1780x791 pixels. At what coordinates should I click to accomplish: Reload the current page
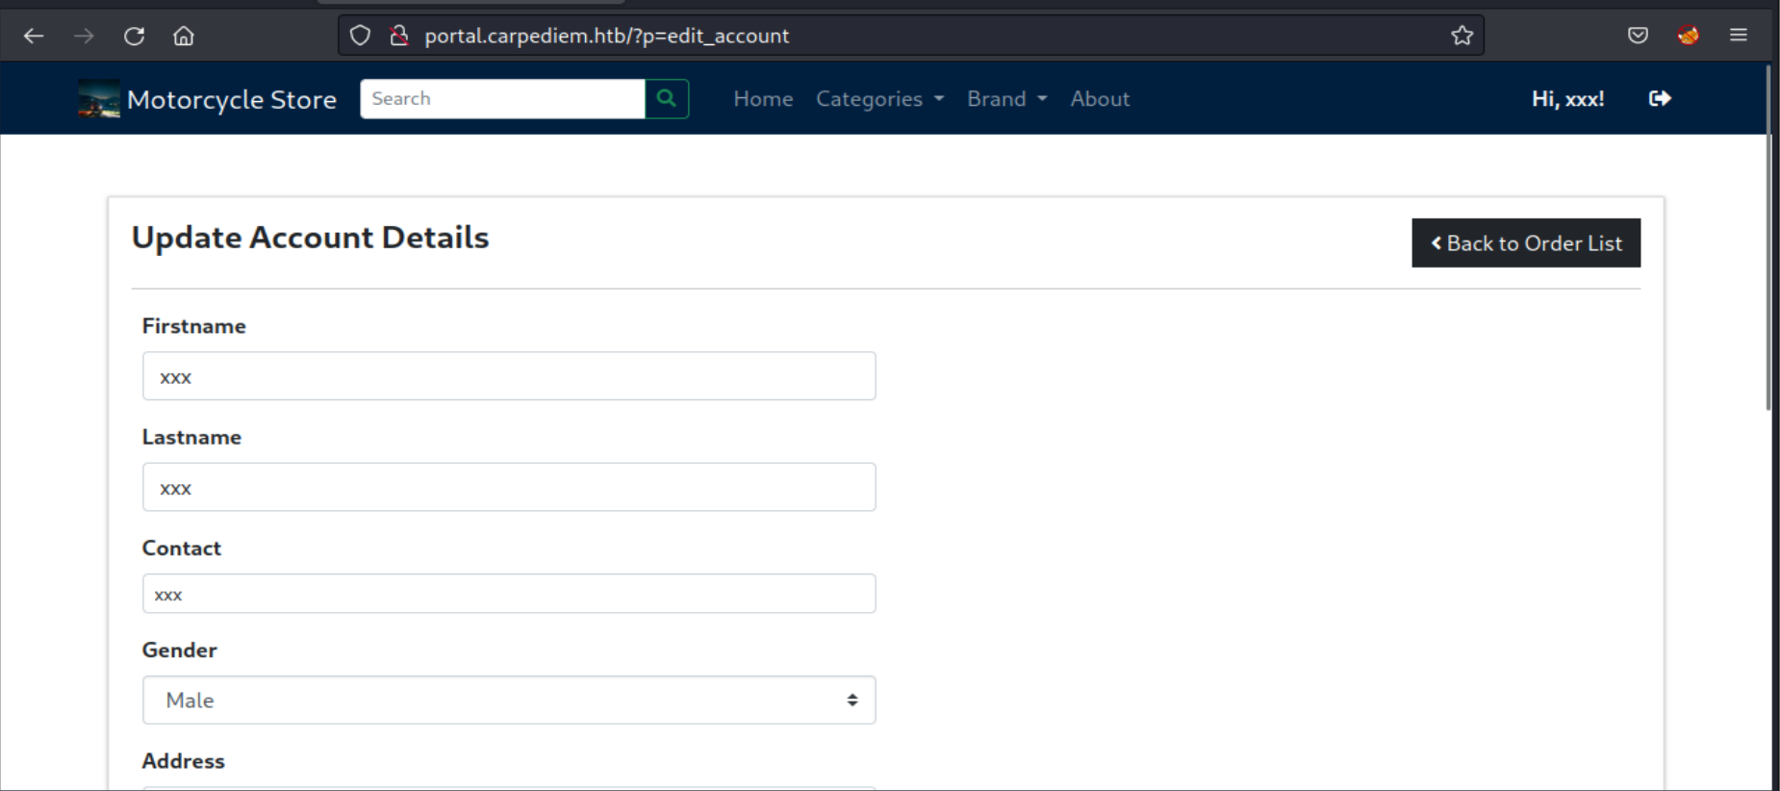(134, 36)
